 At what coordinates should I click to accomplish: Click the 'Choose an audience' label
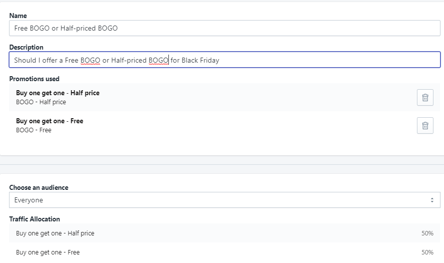pyautogui.click(x=39, y=187)
